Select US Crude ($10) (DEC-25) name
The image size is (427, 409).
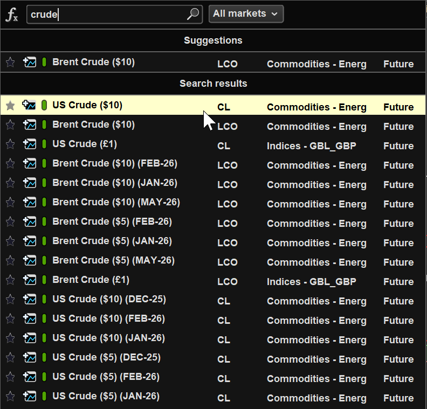coord(109,299)
